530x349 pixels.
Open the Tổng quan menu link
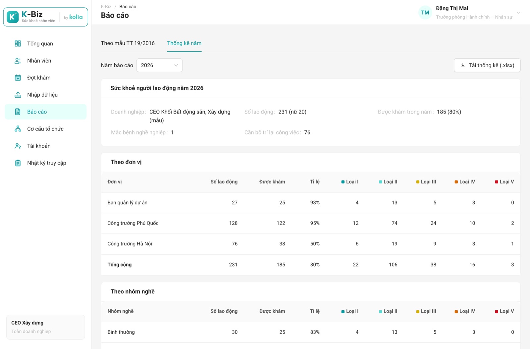[46, 43]
